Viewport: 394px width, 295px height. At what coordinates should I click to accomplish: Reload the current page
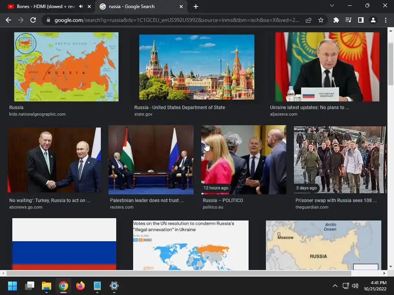(x=33, y=20)
